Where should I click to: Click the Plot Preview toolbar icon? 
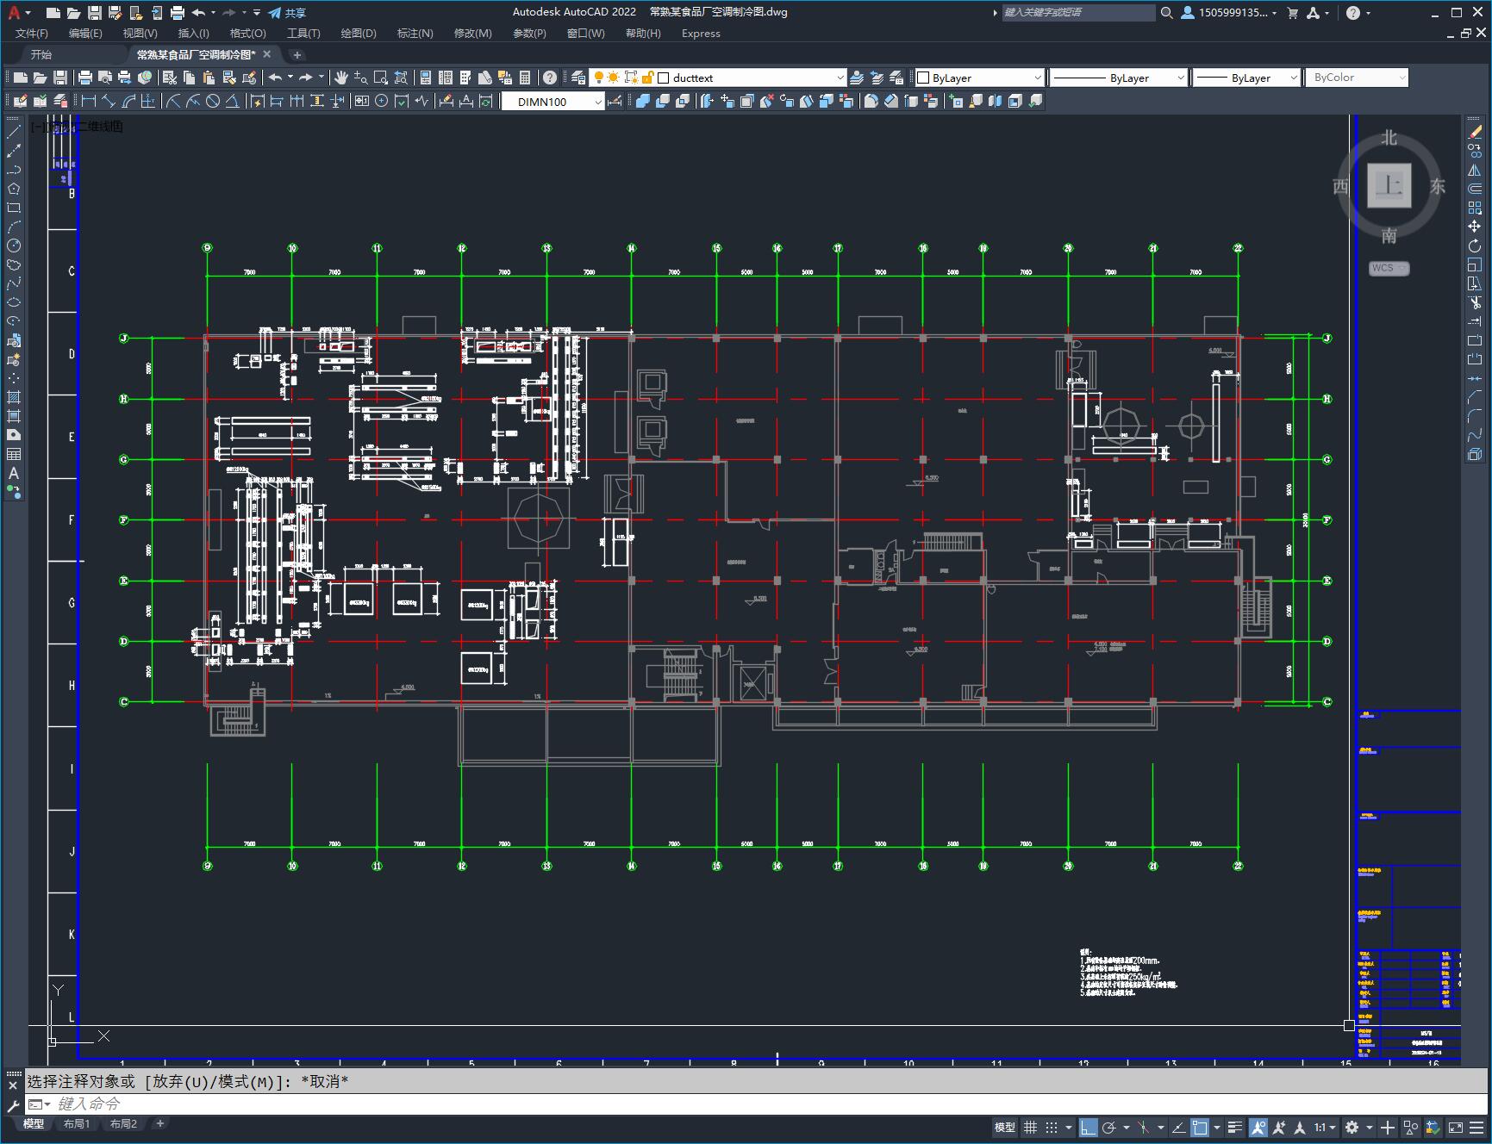point(105,78)
